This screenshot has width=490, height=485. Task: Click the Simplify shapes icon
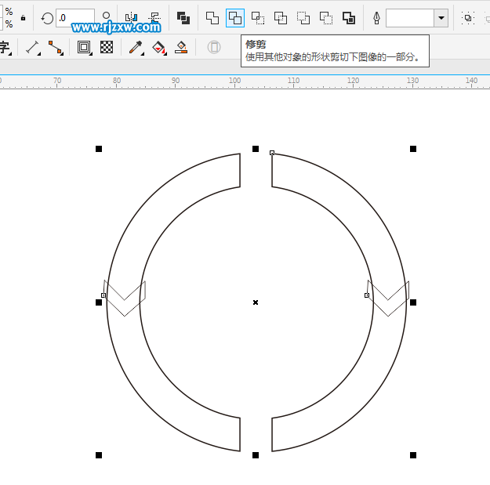pos(281,18)
